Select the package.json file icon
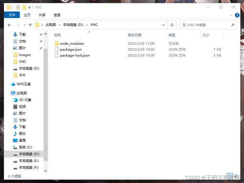 [x=57, y=49]
